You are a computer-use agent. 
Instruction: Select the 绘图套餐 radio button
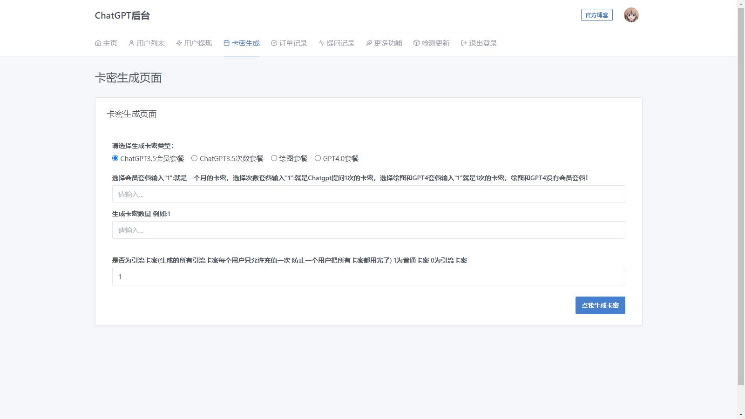[x=274, y=158]
